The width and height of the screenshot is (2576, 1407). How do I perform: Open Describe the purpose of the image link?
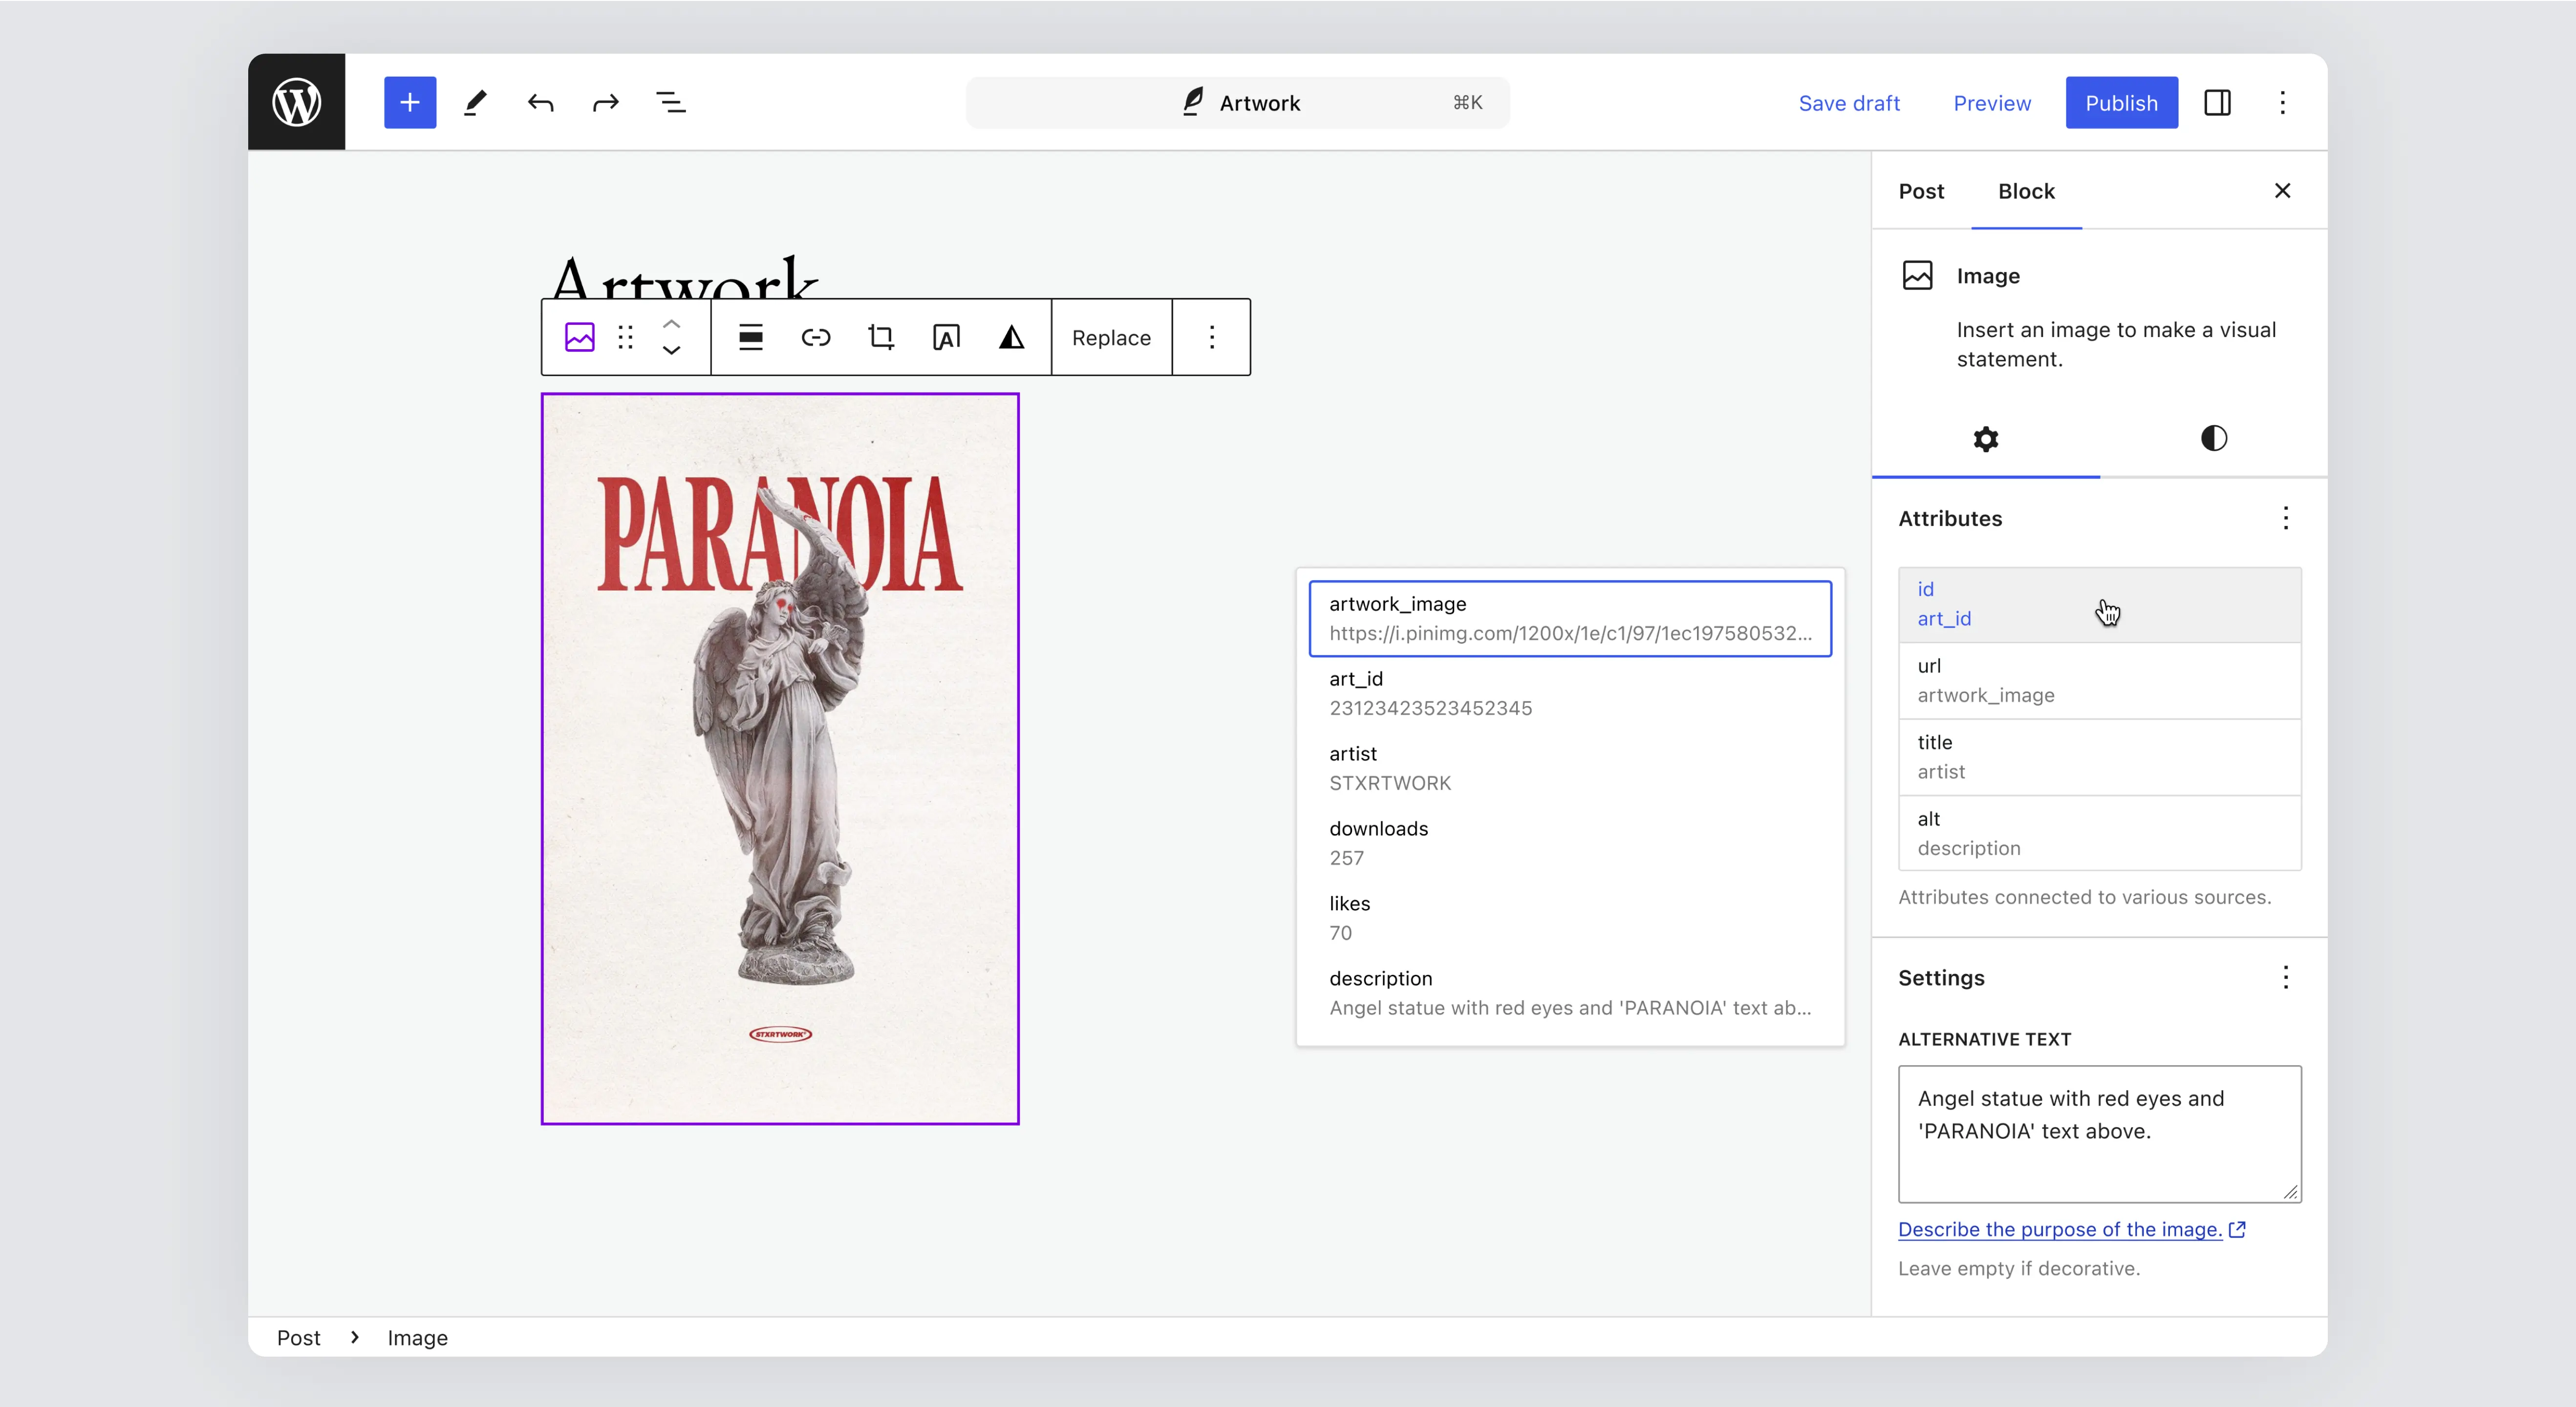[x=2072, y=1229]
